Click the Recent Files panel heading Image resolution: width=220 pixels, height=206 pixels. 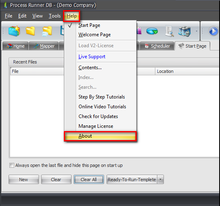pyautogui.click(x=25, y=62)
